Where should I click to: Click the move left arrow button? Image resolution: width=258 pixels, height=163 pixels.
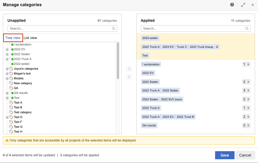129,77
